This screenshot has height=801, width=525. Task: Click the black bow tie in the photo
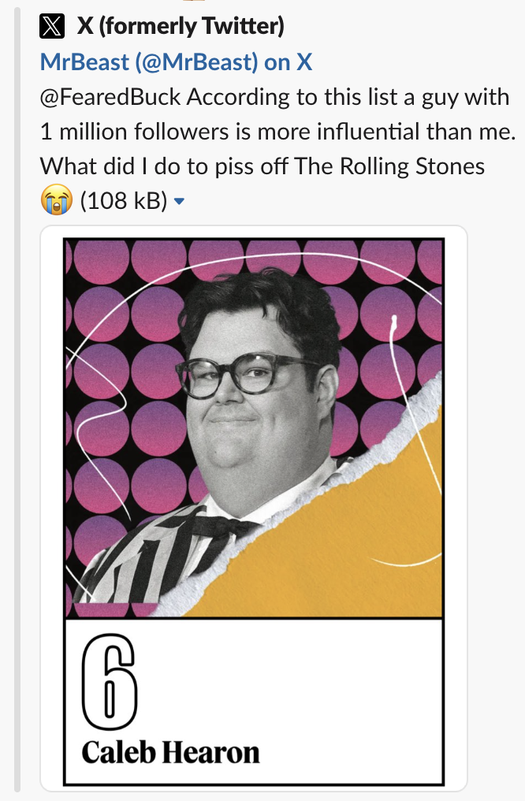click(x=220, y=527)
